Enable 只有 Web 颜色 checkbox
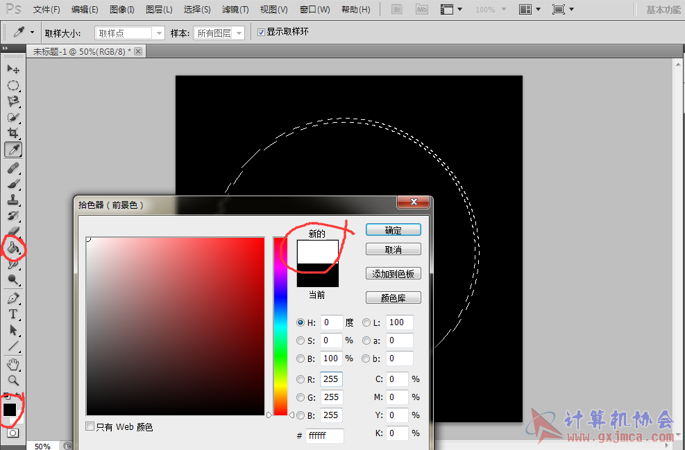The image size is (685, 450). click(90, 426)
